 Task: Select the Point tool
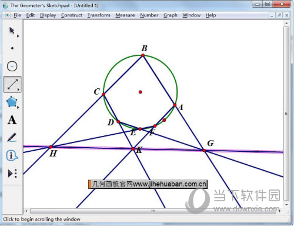pyautogui.click(x=12, y=48)
